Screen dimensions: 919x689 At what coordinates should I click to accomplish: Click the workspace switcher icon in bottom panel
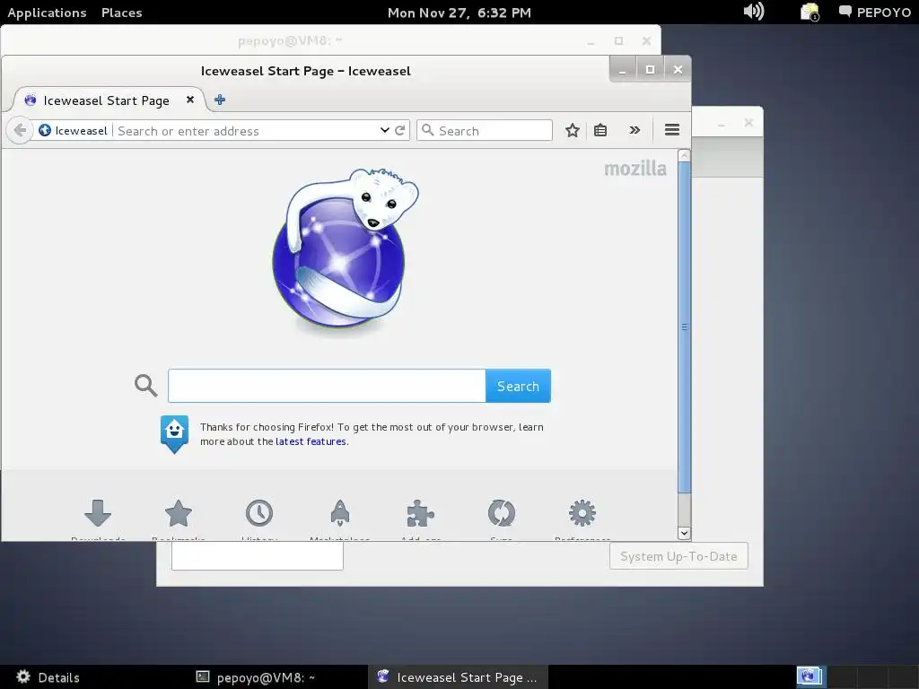pos(811,676)
